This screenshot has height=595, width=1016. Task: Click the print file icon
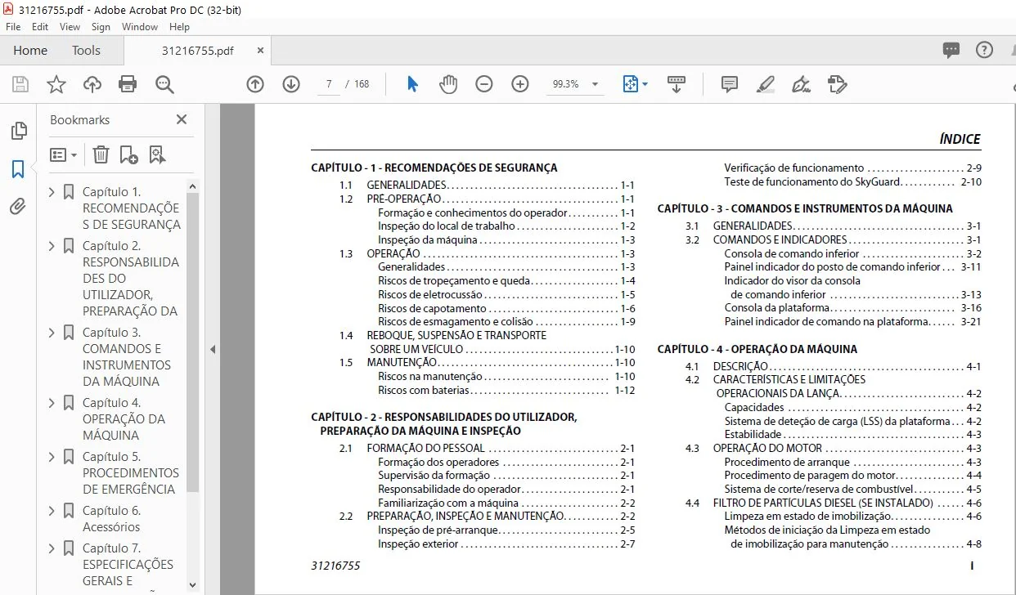coord(128,84)
